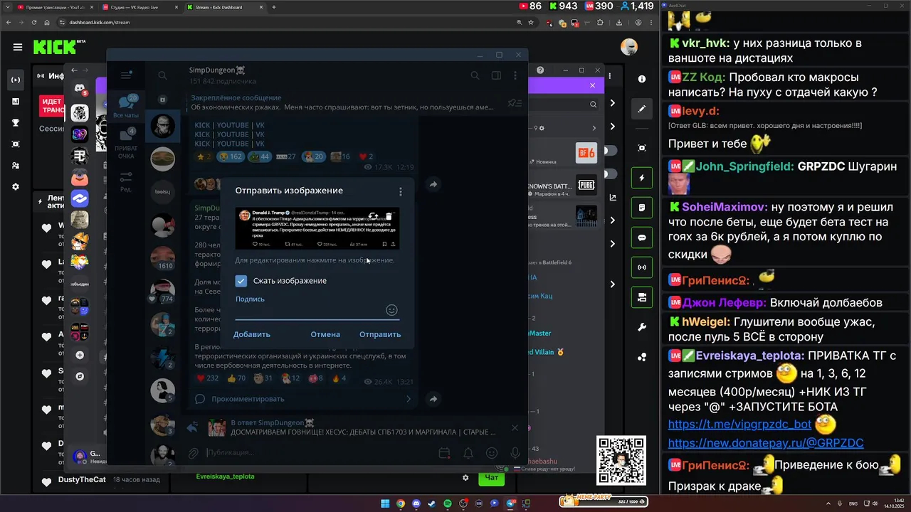
Task: Open emoji picker in caption field
Action: (391, 310)
